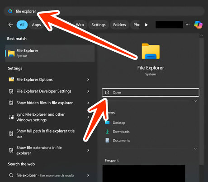Collapse the pinned list chevron above Frequent
This screenshot has width=208, height=182.
195,148
